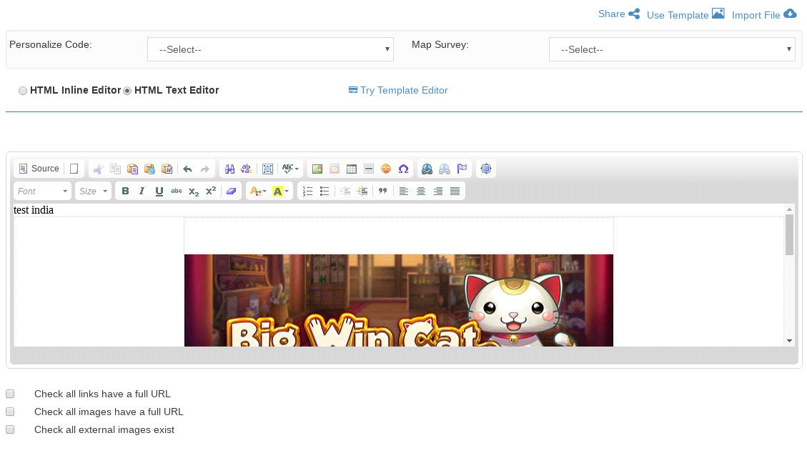Viewport: 807px width, 453px height.
Task: Toggle italic text formatting
Action: point(142,191)
